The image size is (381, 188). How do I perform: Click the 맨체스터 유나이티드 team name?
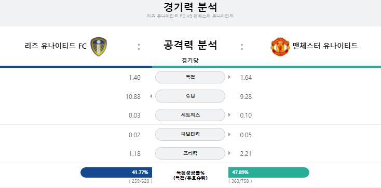(x=325, y=46)
